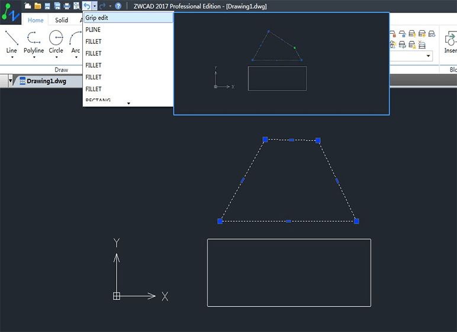
Task: Select the white rectangle's top edge
Action: (289, 239)
